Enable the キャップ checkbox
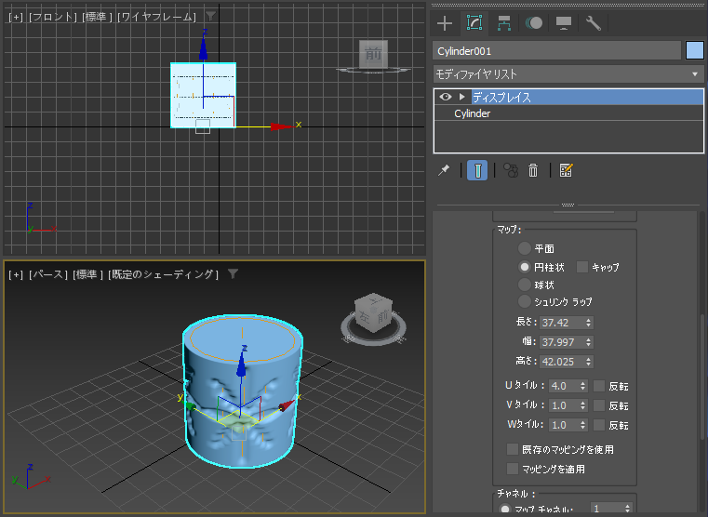 point(582,267)
